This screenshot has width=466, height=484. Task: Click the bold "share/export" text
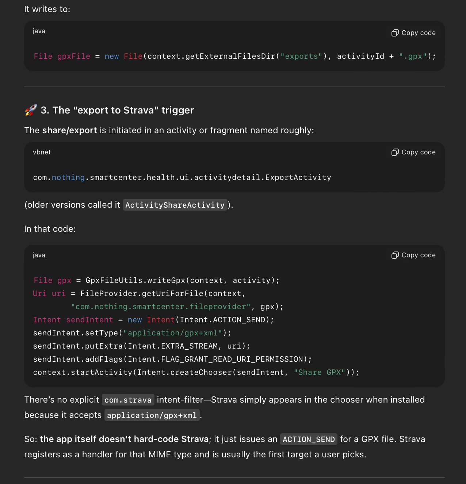[x=69, y=130]
